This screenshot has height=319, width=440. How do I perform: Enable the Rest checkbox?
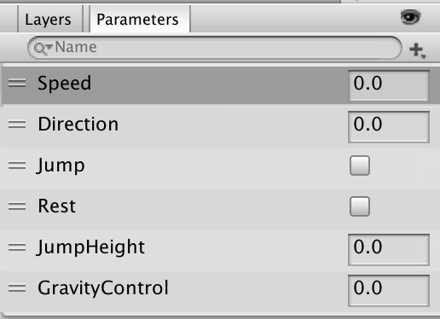[x=360, y=206]
